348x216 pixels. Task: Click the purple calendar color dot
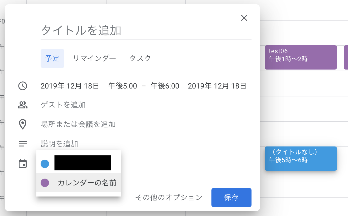pyautogui.click(x=45, y=183)
